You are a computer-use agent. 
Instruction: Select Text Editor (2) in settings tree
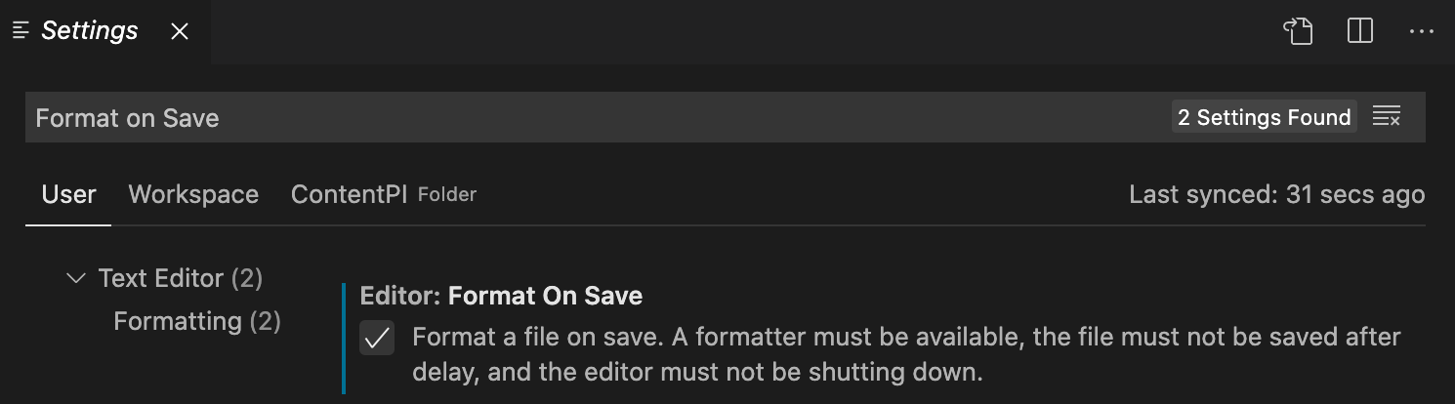click(x=181, y=279)
